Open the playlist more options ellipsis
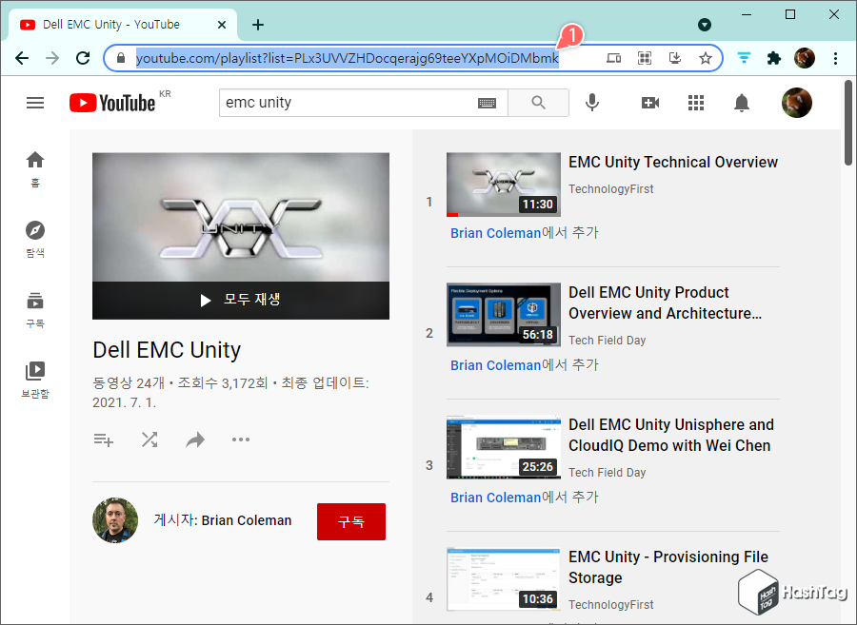 pyautogui.click(x=241, y=439)
